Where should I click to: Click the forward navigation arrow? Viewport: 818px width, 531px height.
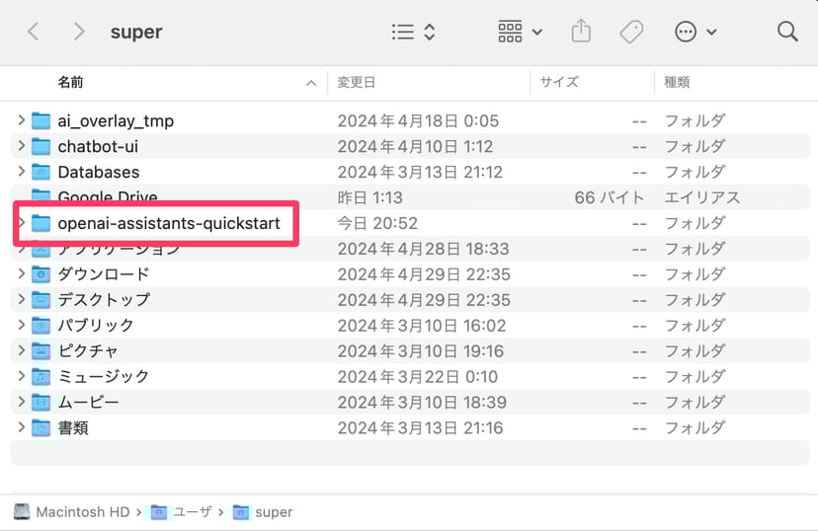[79, 32]
